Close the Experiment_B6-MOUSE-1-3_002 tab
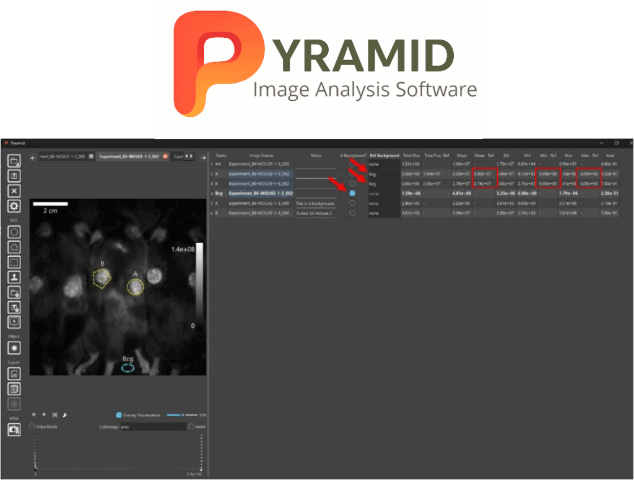This screenshot has height=480, width=634. [165, 156]
